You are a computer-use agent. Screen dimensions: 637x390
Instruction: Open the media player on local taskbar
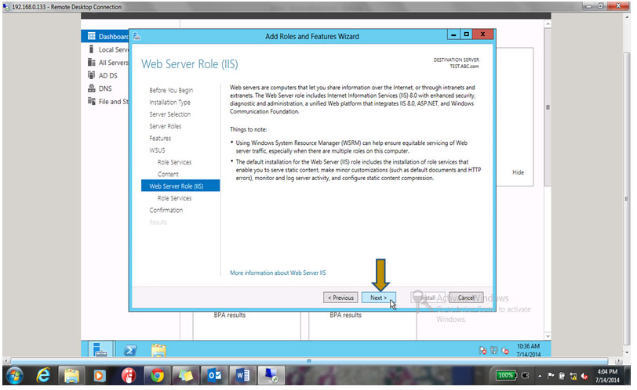[x=99, y=376]
